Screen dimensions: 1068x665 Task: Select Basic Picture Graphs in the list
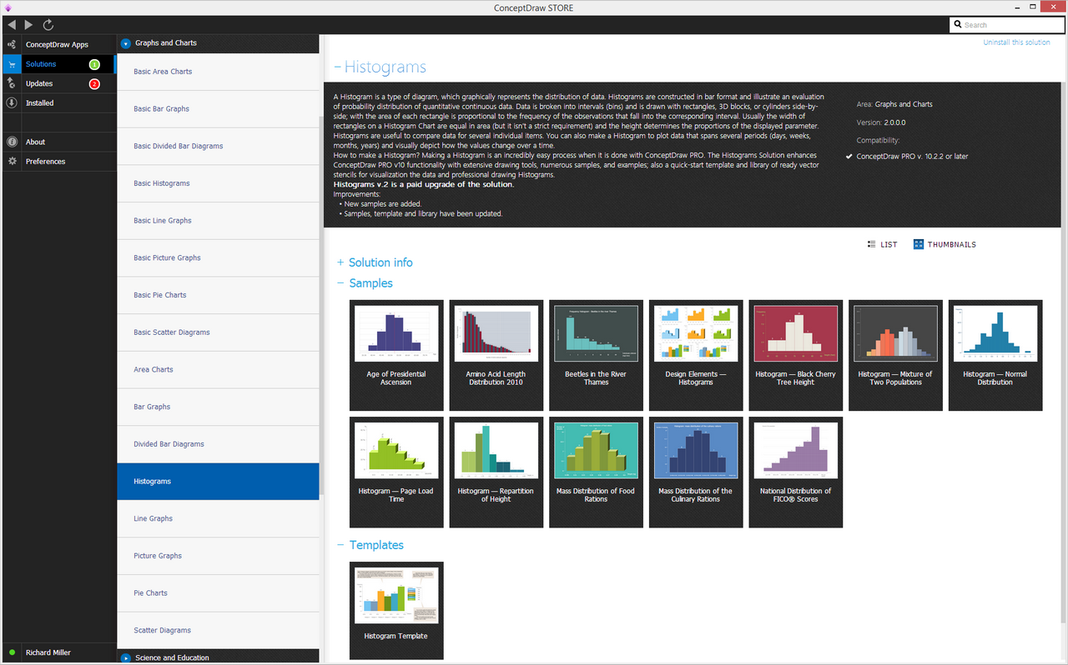pos(218,257)
